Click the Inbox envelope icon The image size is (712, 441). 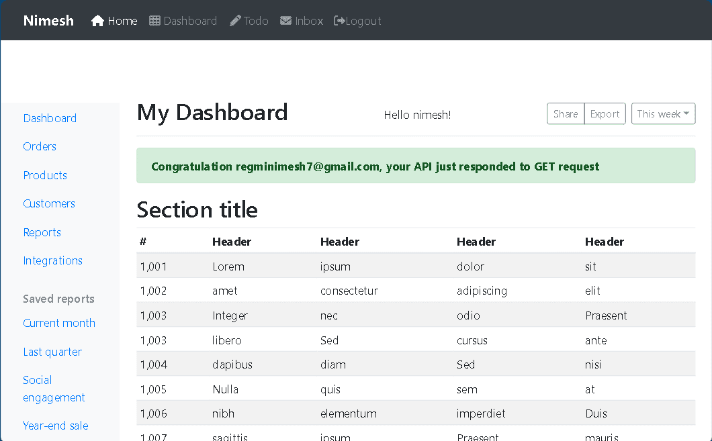tap(286, 21)
